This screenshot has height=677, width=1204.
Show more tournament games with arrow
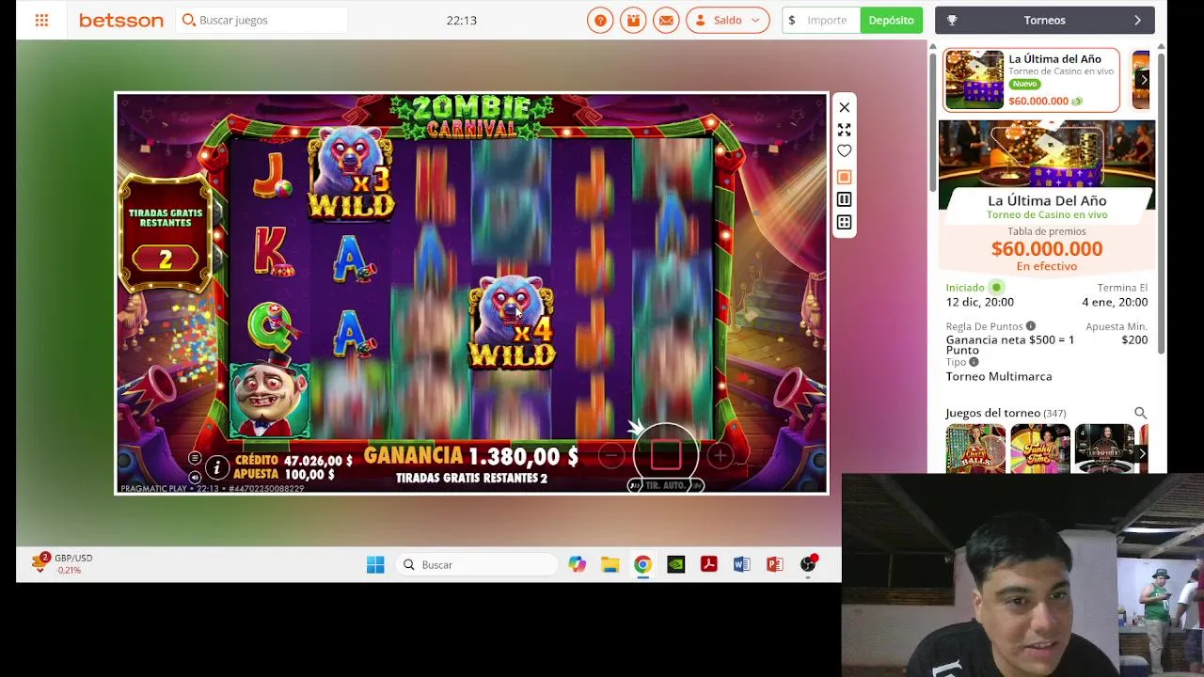coord(1142,454)
